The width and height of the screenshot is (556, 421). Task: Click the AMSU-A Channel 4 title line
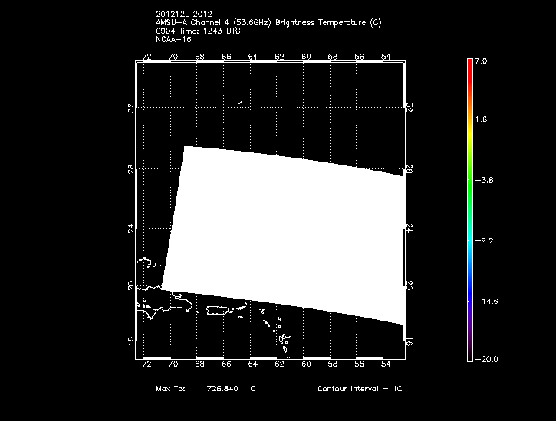point(268,23)
